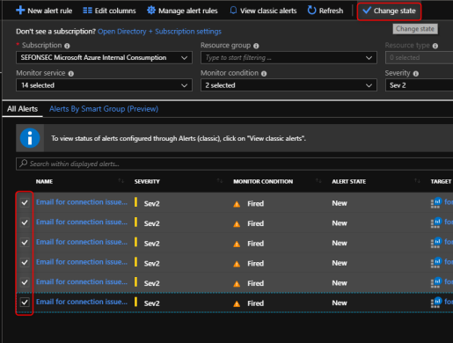Click the Fired warning triangle in the third alert row
Screen dimensions: 453x343
[x=237, y=244]
